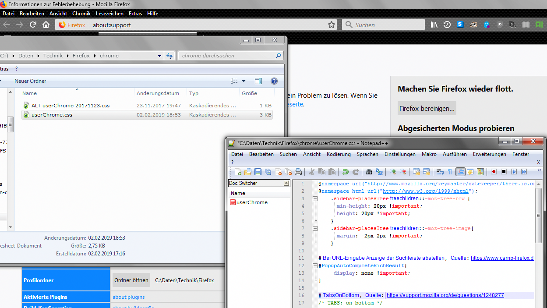Open the Firefox Library icon
Screen dimensions: 547x308
point(434,25)
